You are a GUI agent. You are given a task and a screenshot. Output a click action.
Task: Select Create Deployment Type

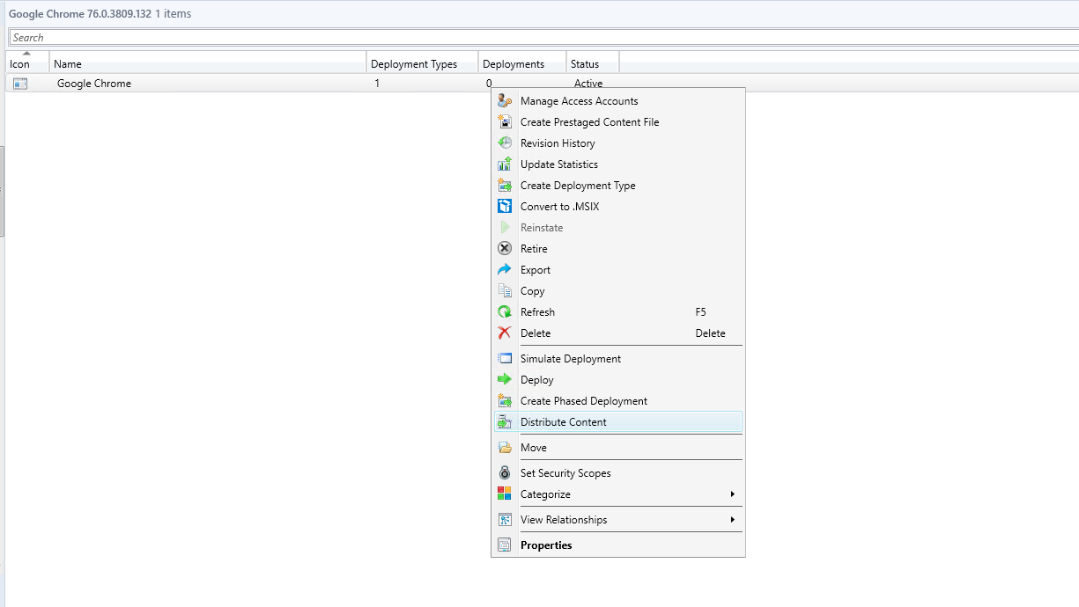(x=618, y=186)
